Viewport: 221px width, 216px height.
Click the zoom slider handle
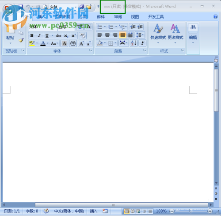click(x=191, y=211)
